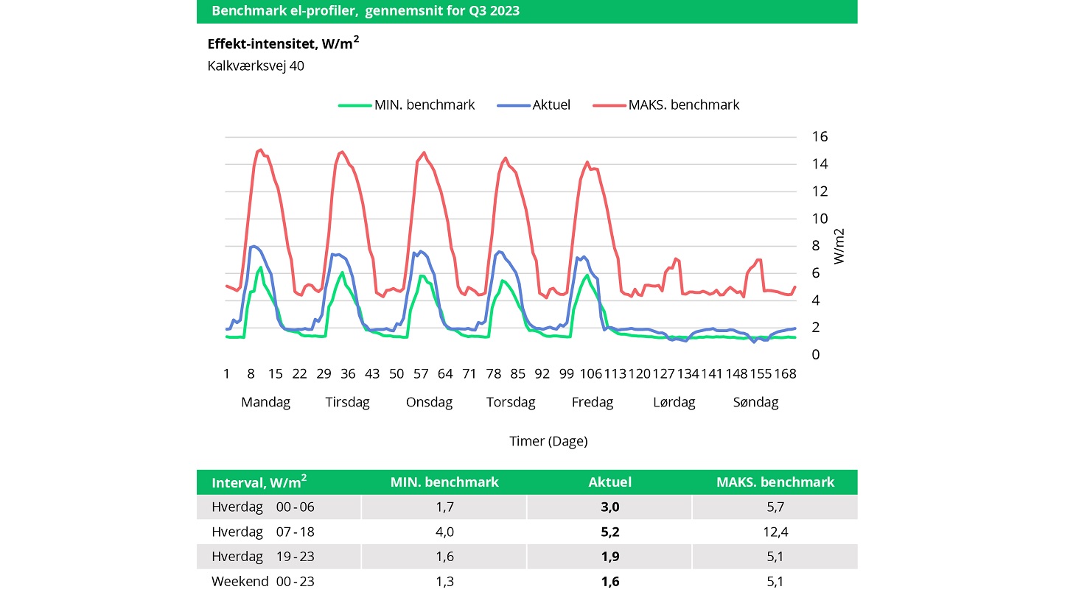
Task: Click the Fredag day label
Action: 593,403
